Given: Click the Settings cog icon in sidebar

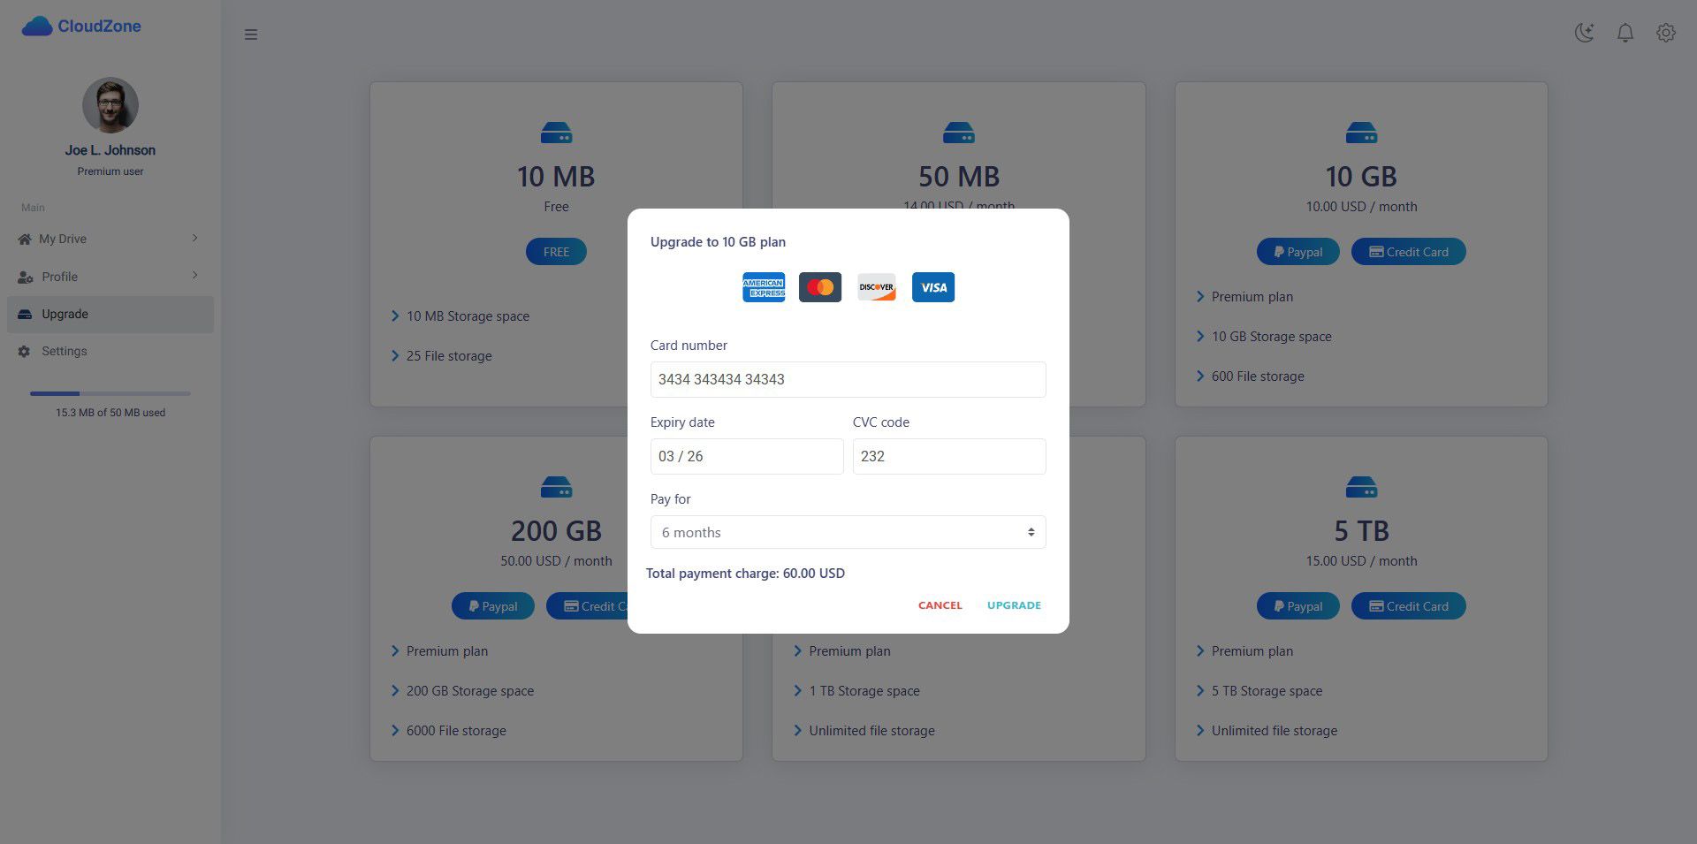Looking at the screenshot, I should point(25,352).
